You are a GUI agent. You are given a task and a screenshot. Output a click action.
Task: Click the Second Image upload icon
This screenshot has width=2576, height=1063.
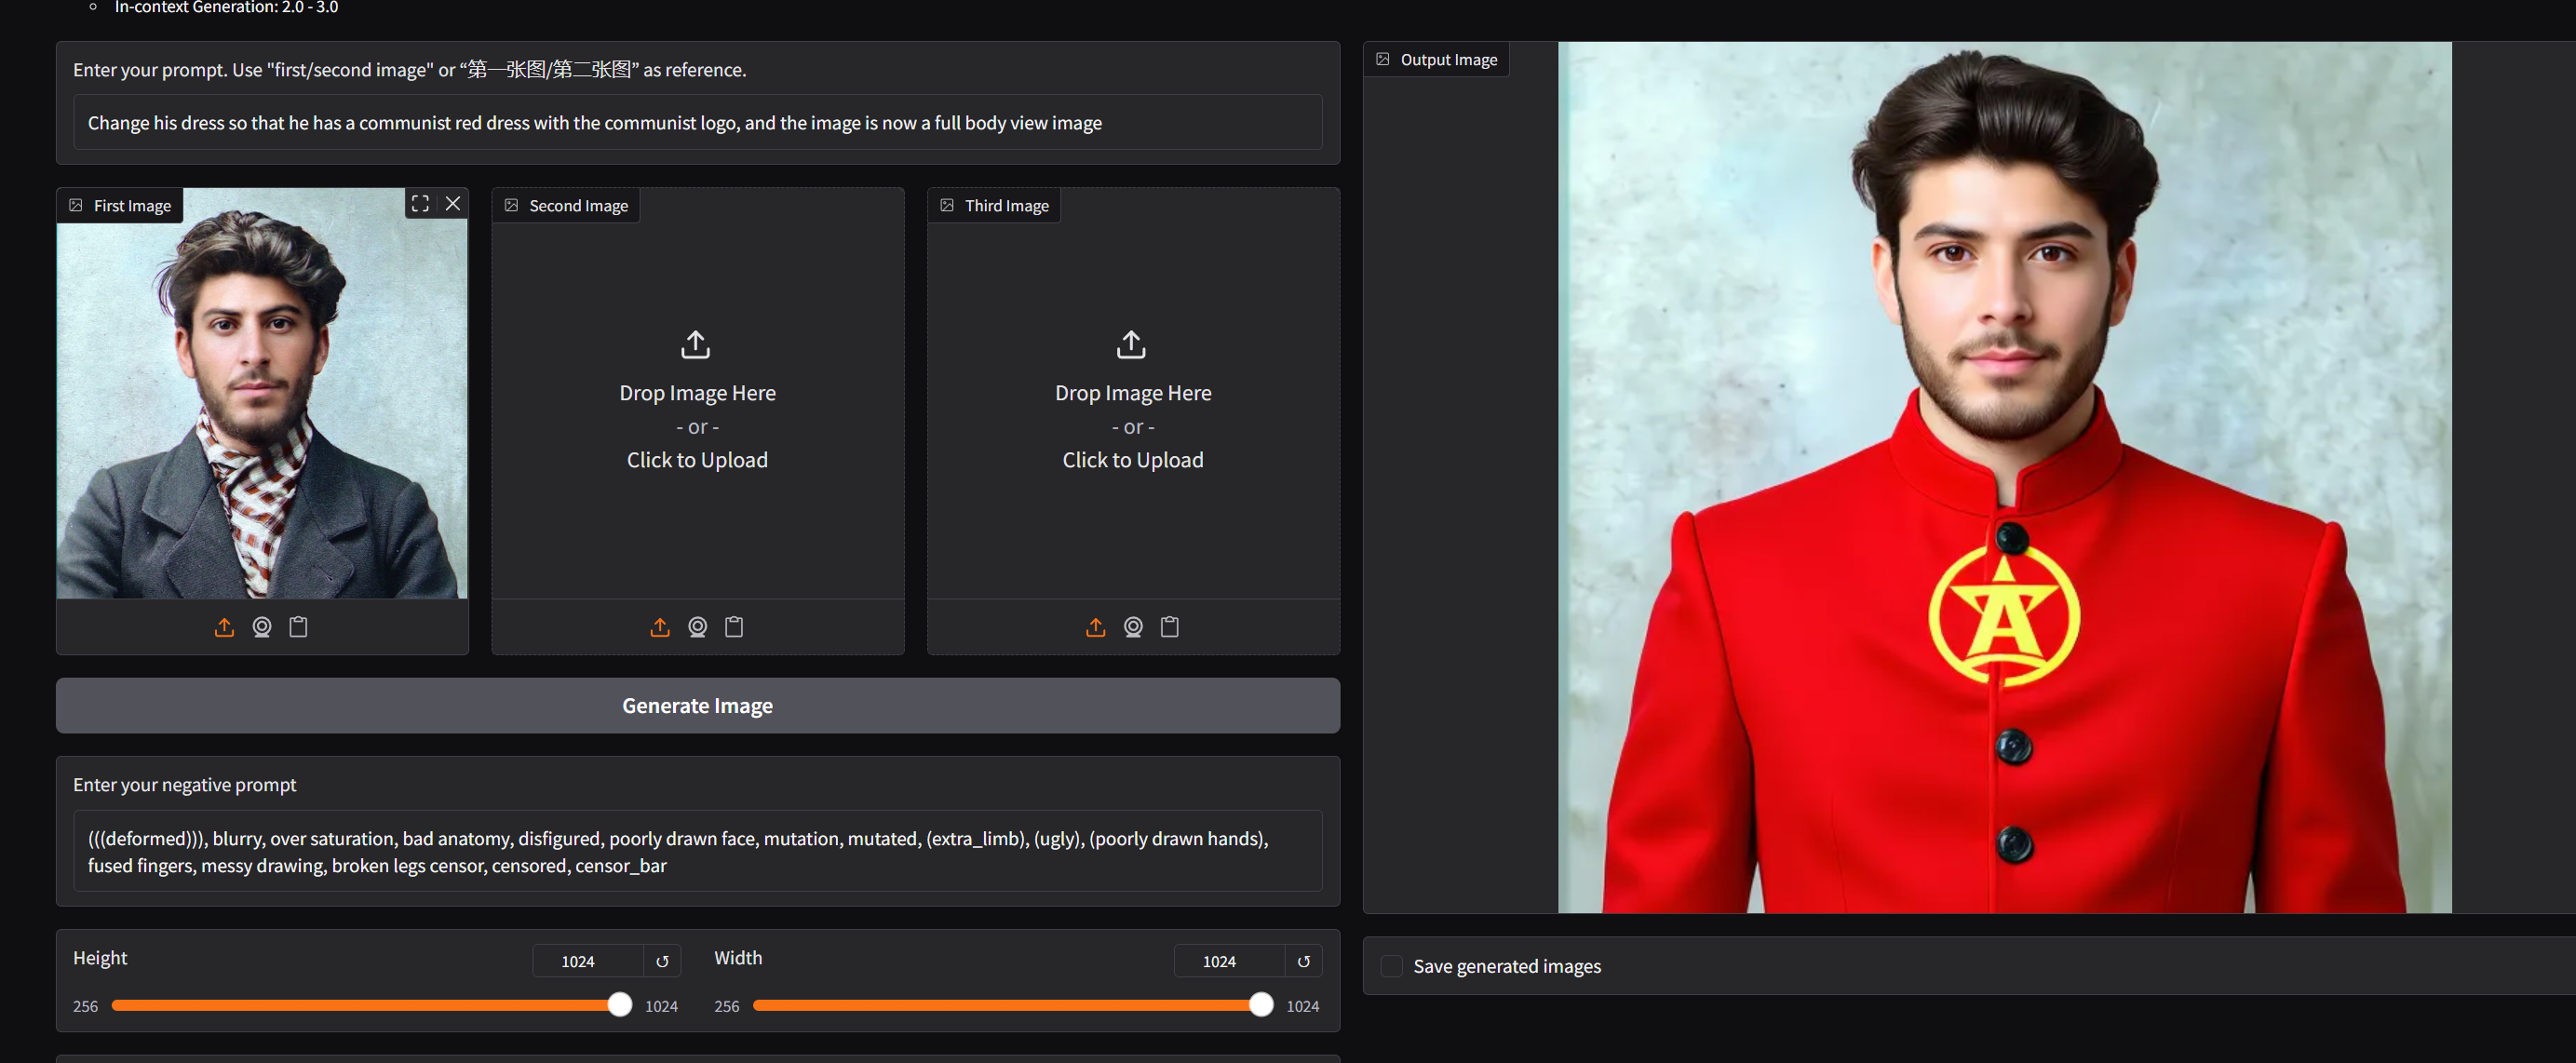pyautogui.click(x=660, y=627)
